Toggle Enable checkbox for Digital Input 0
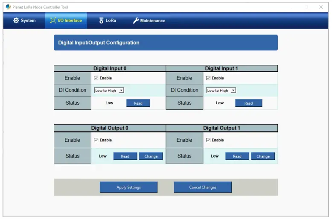 pyautogui.click(x=96, y=78)
